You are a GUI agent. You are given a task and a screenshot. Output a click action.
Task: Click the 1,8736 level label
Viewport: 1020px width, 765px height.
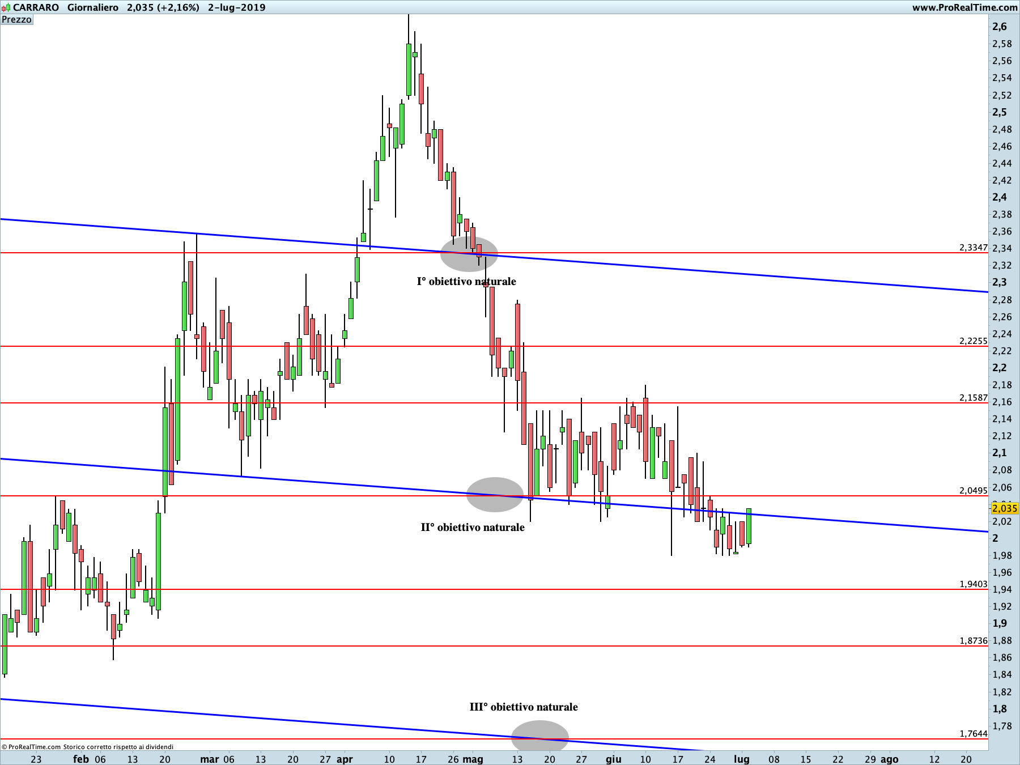coord(973,641)
